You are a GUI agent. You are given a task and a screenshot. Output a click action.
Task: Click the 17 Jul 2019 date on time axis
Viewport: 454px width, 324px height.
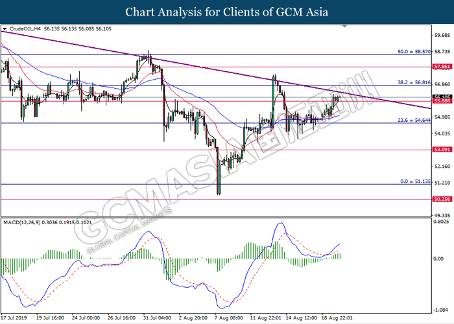[14, 318]
